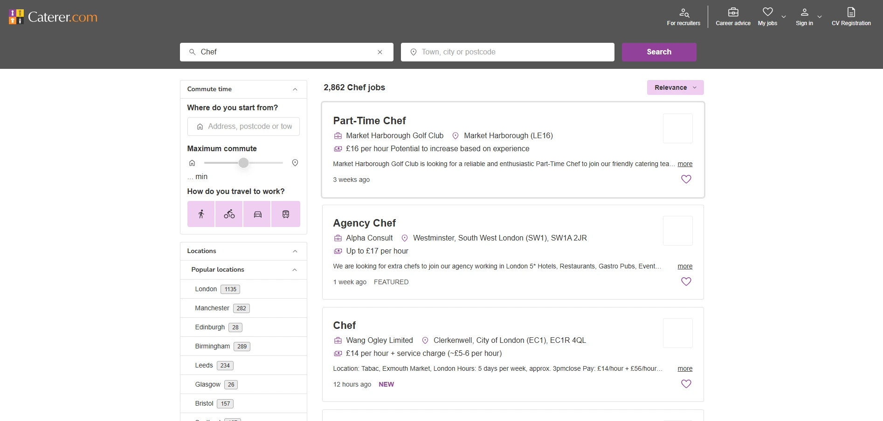Open the Chef job at Wang Ogley
The image size is (883, 421).
(344, 325)
